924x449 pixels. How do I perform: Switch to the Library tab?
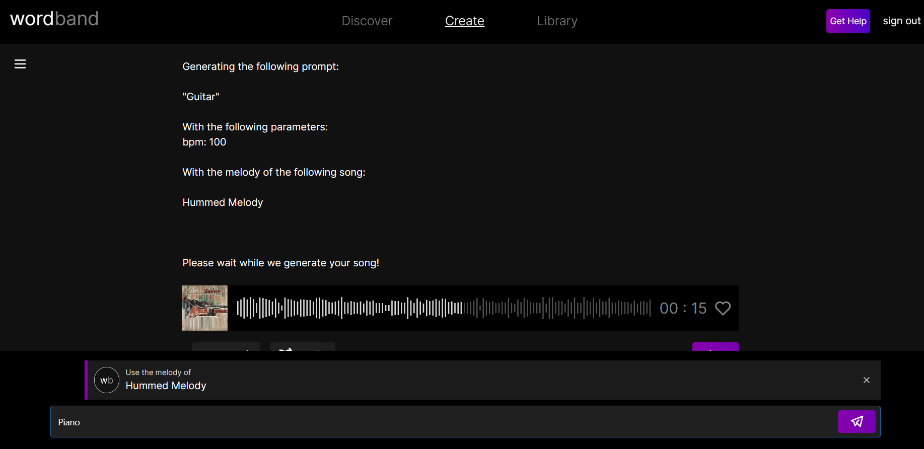557,21
